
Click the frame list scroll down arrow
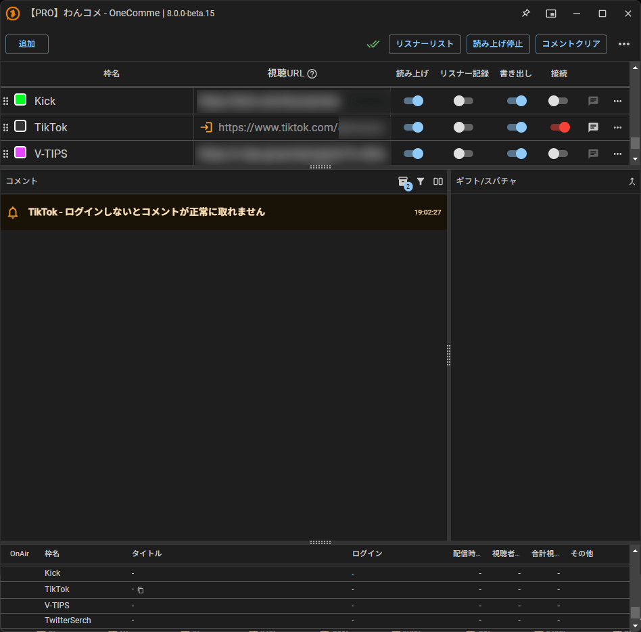click(635, 159)
